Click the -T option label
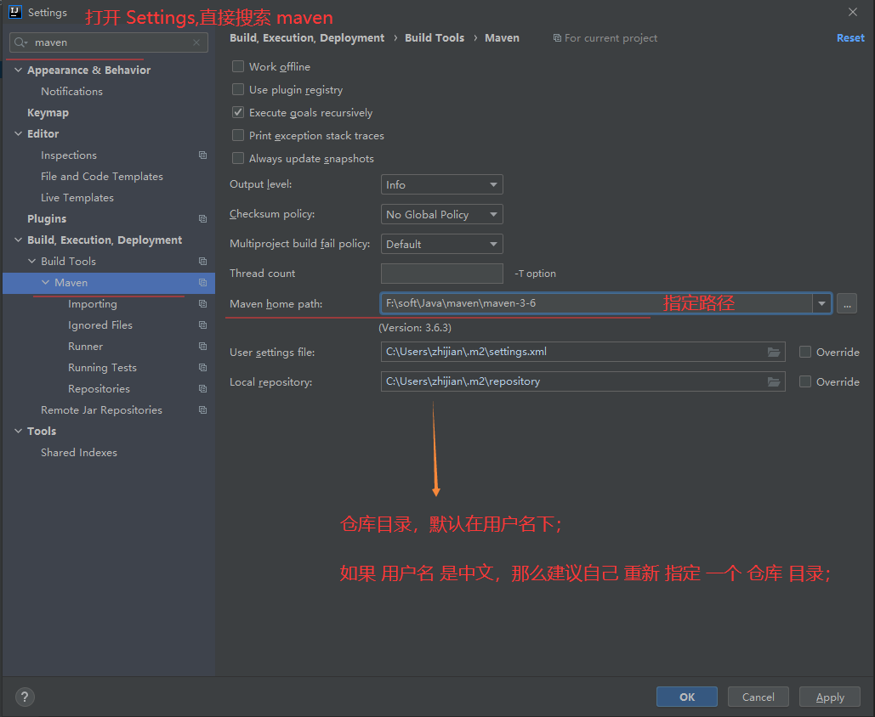875x717 pixels. coord(535,274)
